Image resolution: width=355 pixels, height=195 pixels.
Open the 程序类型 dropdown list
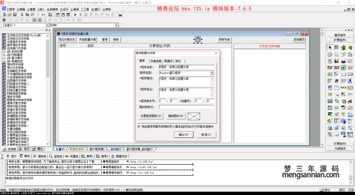click(212, 73)
